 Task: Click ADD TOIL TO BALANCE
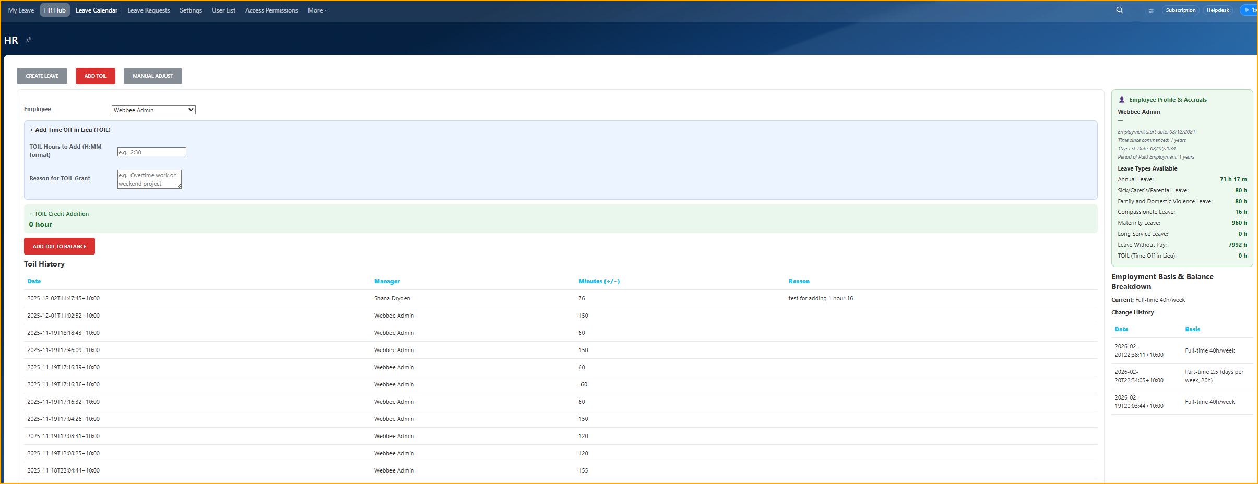coord(59,246)
